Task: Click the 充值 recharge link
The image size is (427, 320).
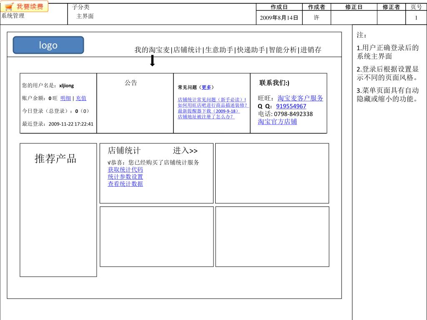Action: 81,98
